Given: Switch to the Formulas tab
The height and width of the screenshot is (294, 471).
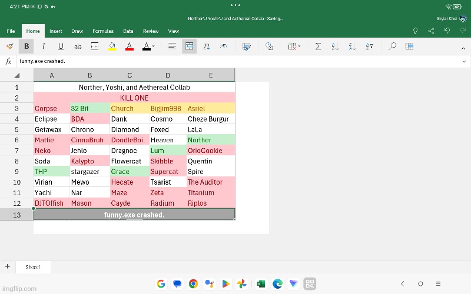Looking at the screenshot, I should pyautogui.click(x=103, y=31).
